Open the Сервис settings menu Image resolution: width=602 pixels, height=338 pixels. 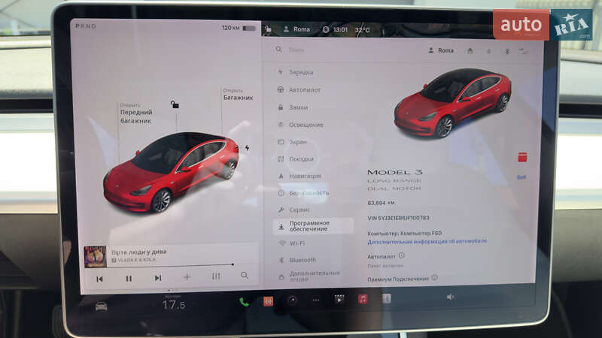(x=293, y=210)
